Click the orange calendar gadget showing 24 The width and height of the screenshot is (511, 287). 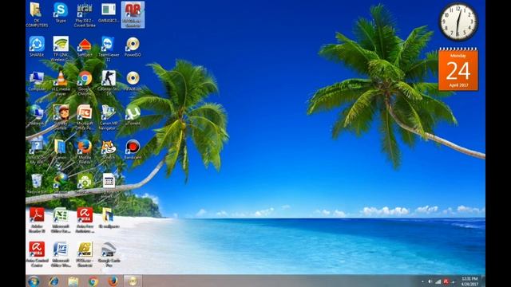[458, 69]
